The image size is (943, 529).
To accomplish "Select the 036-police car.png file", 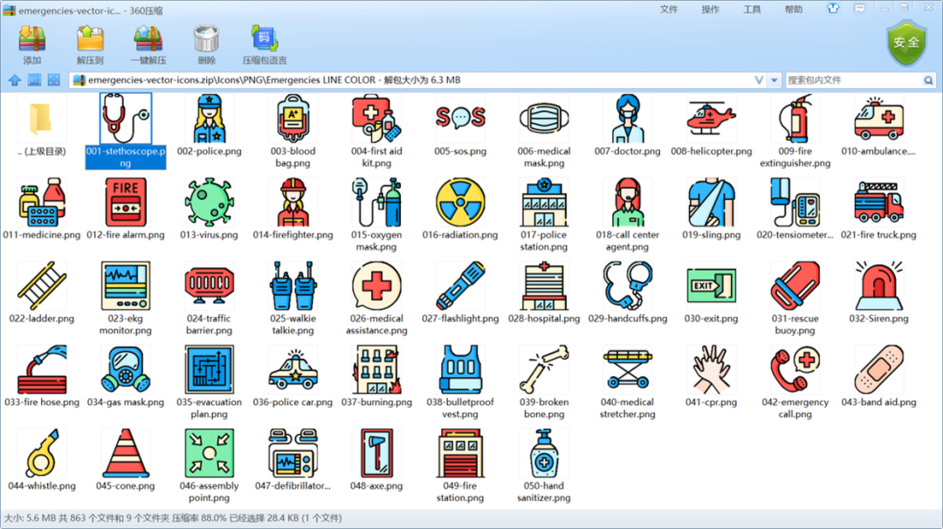I will [x=293, y=376].
